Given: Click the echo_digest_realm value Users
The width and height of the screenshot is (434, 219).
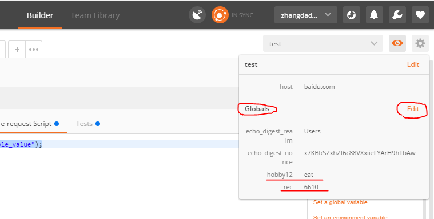Looking at the screenshot, I should (312, 131).
